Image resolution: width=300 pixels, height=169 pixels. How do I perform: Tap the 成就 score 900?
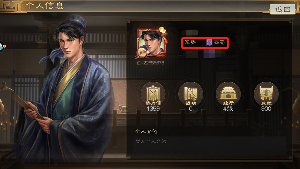(266, 109)
